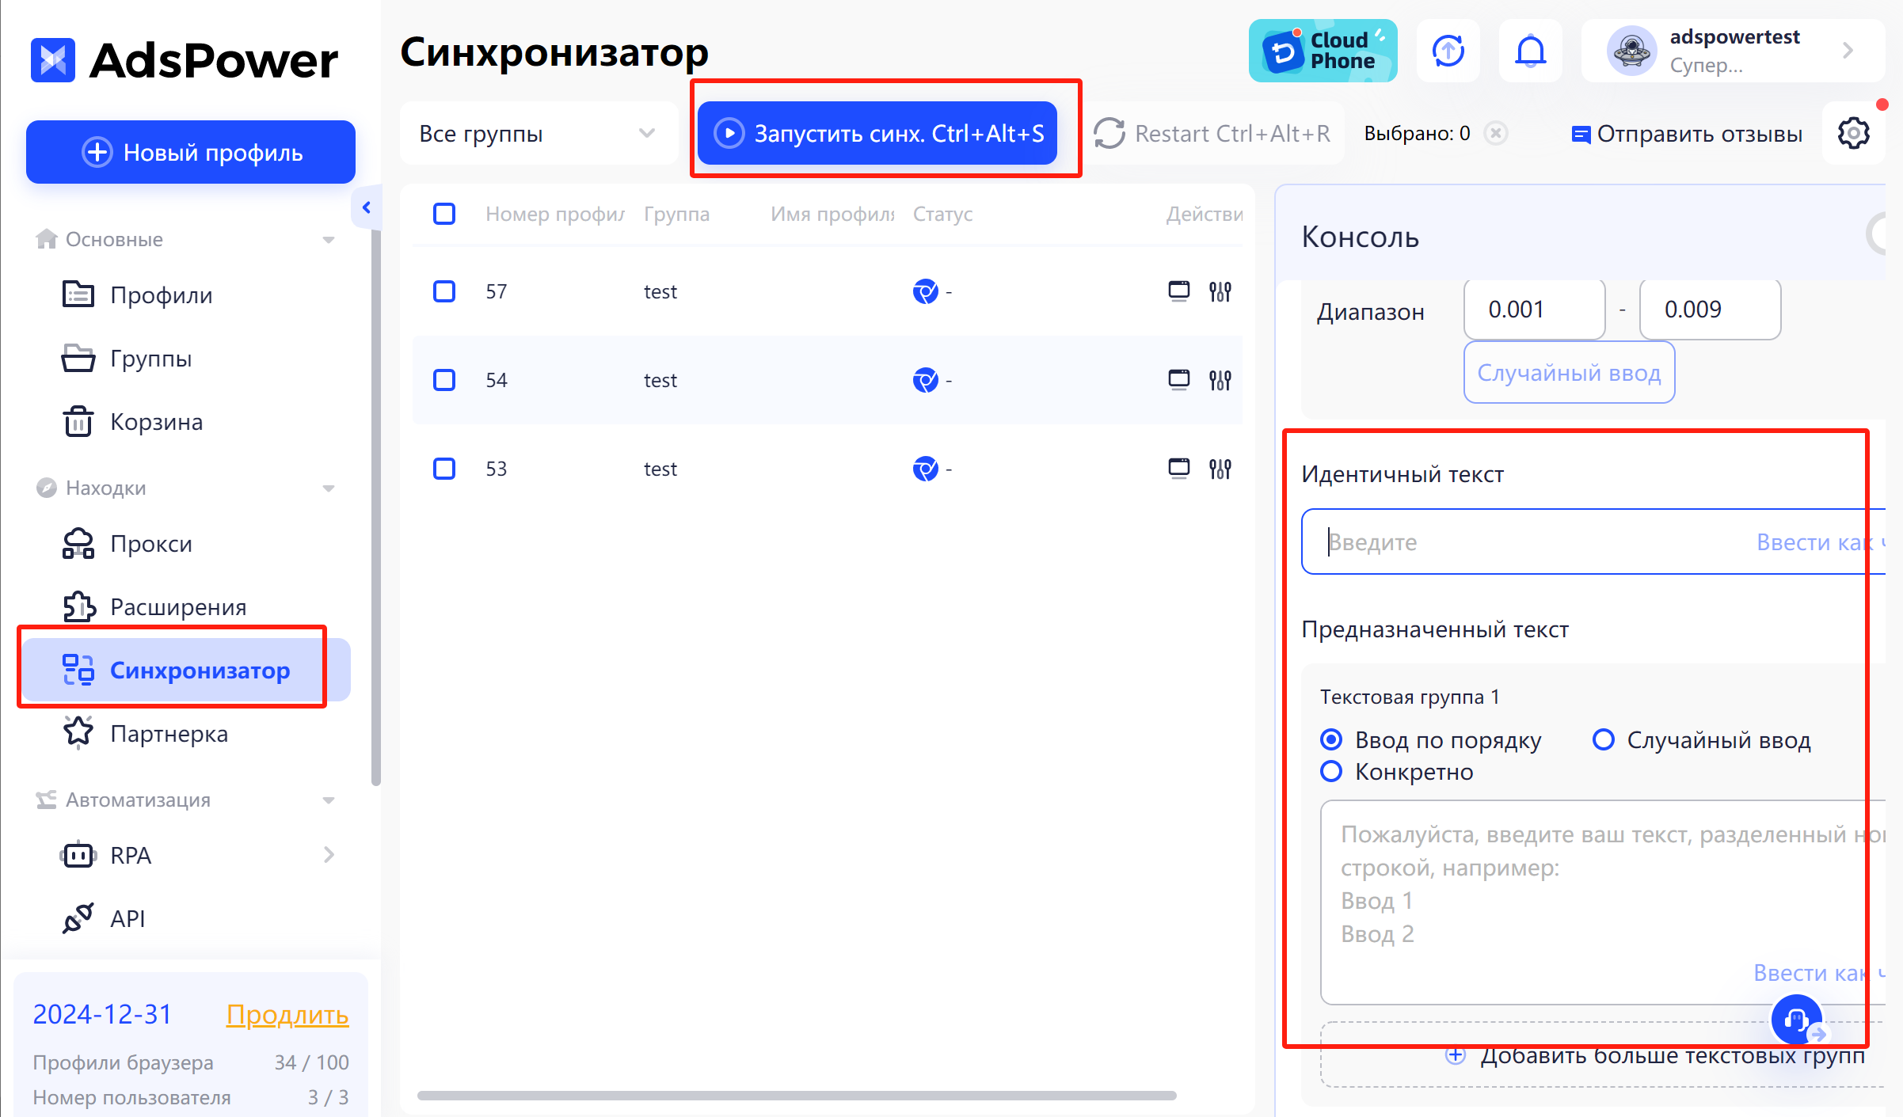Open Все группы dropdown filter
The height and width of the screenshot is (1117, 1903).
click(x=532, y=131)
